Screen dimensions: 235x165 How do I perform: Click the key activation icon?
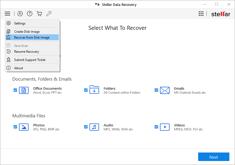point(49,14)
